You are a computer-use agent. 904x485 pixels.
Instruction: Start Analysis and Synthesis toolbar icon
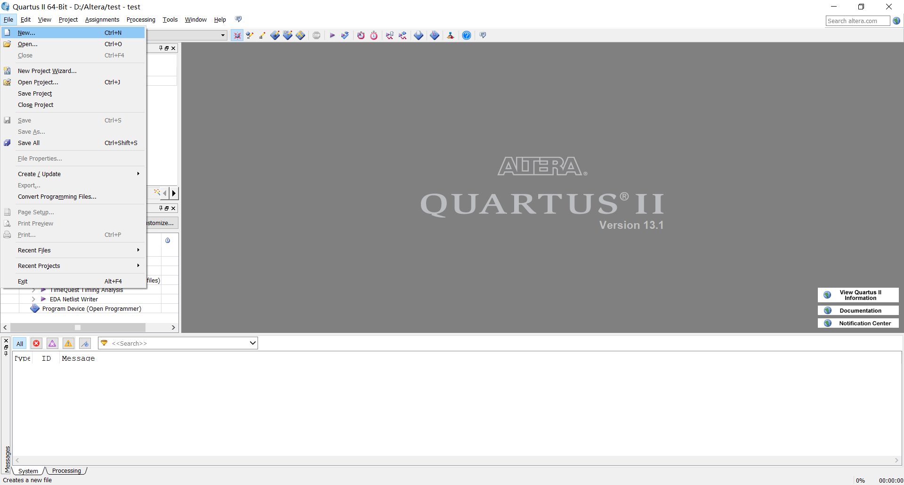(345, 35)
